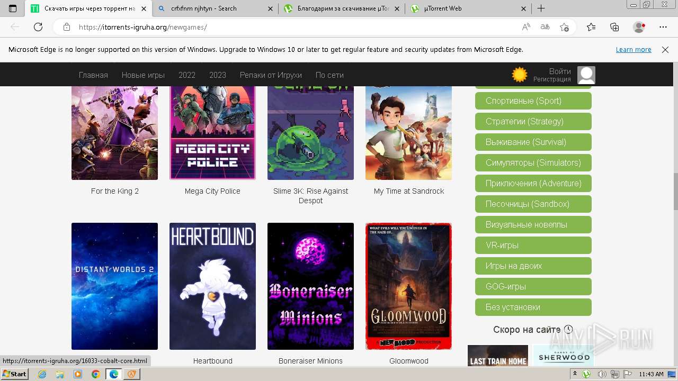678x381 pixels.
Task: Open Выживание (Survival) category
Action: [x=533, y=142]
